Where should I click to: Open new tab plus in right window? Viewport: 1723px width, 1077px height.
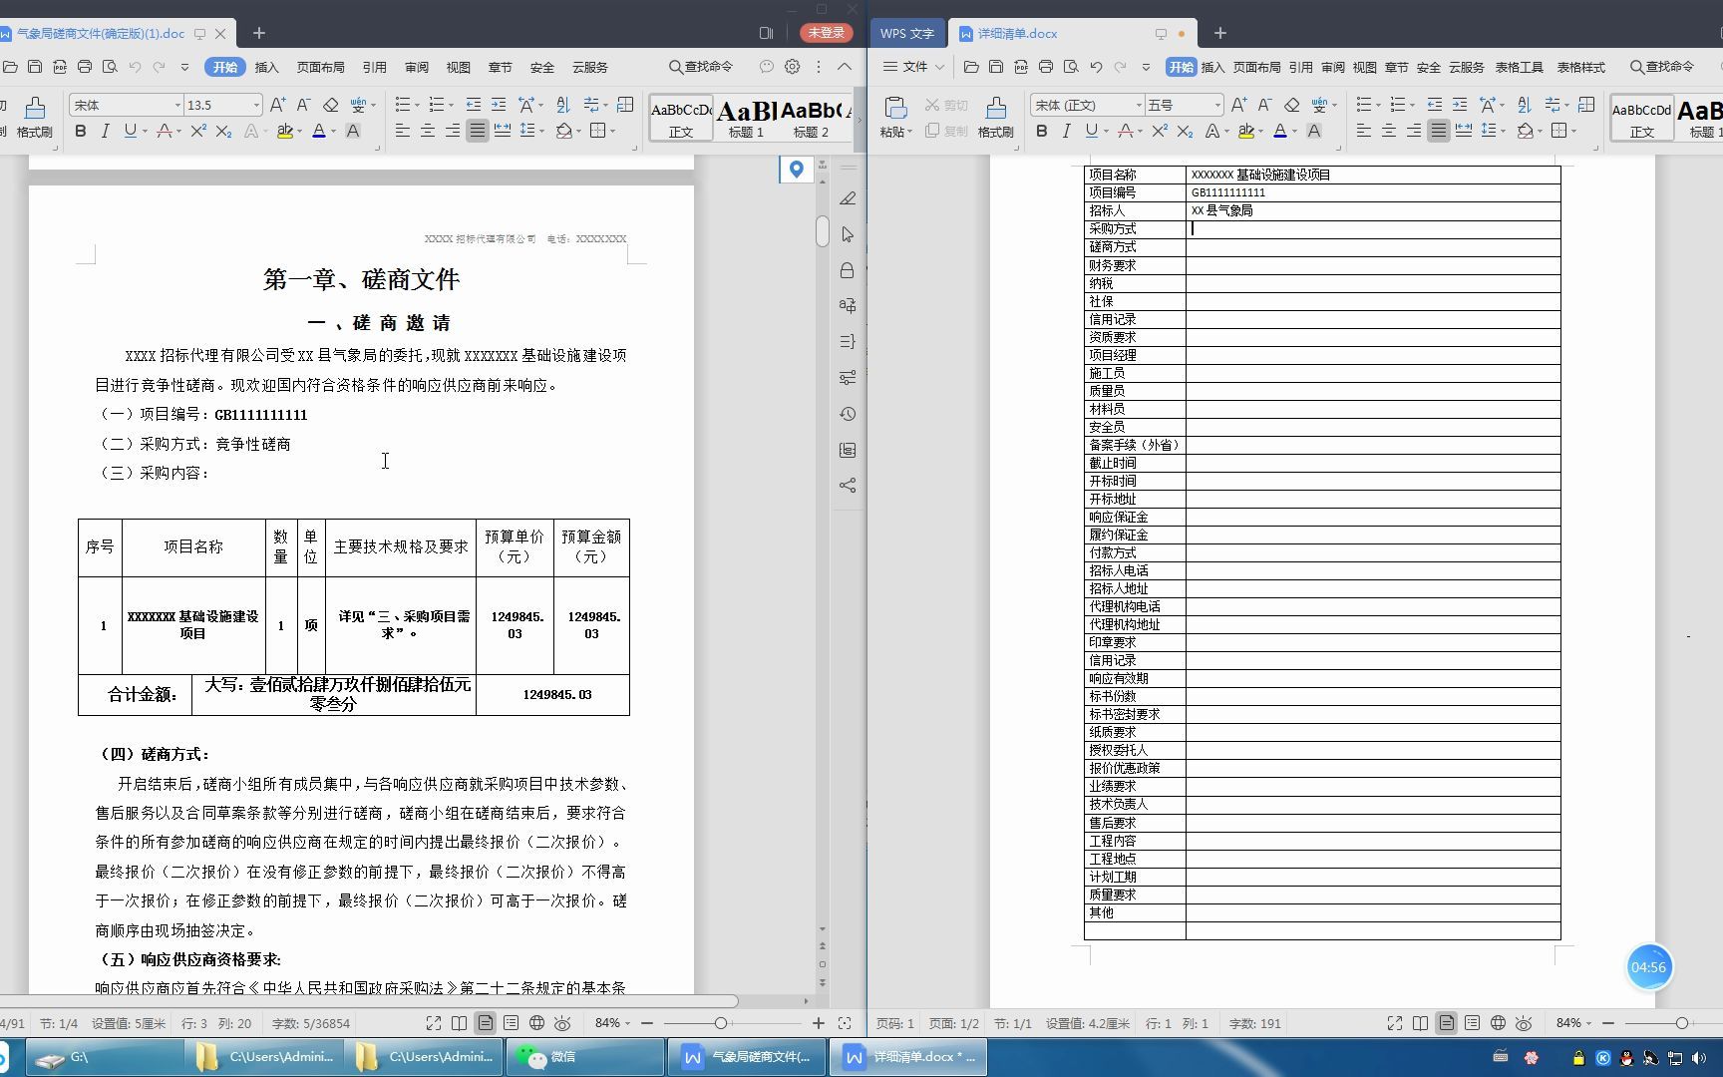tap(1219, 33)
